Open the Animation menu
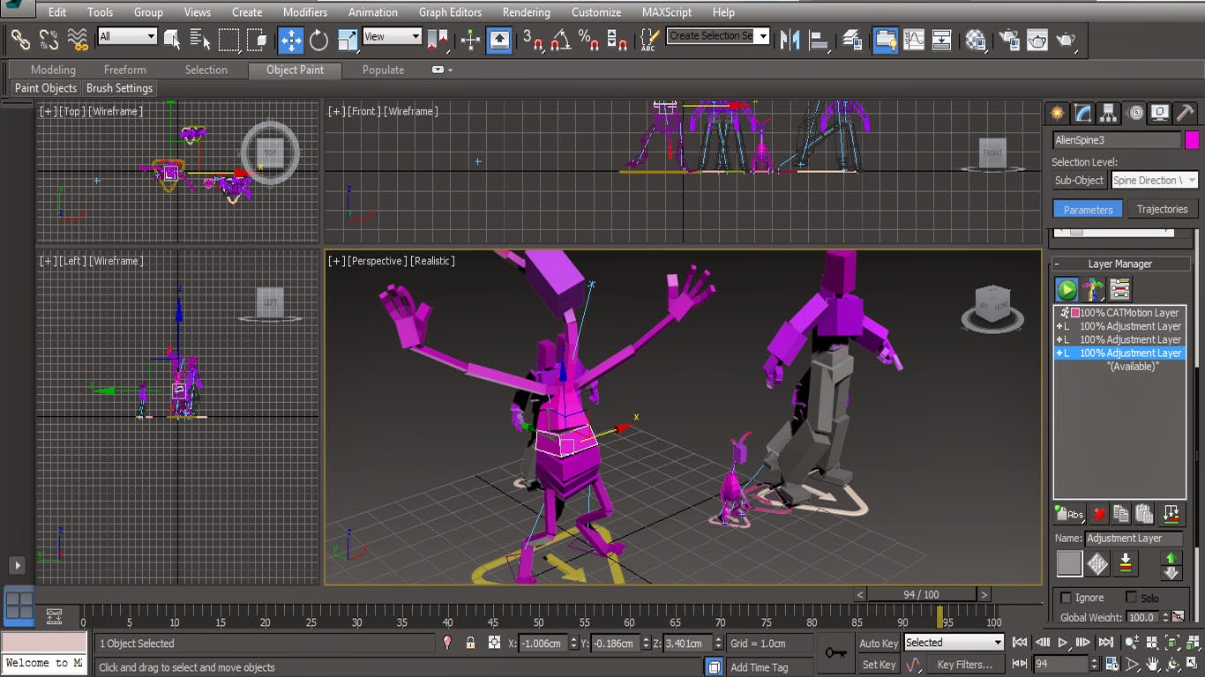 pos(372,12)
